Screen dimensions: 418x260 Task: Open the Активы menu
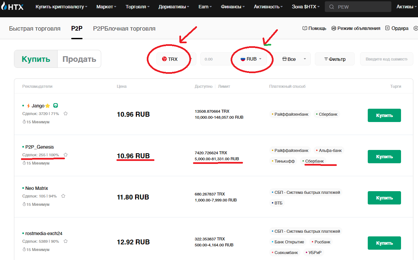click(x=407, y=7)
